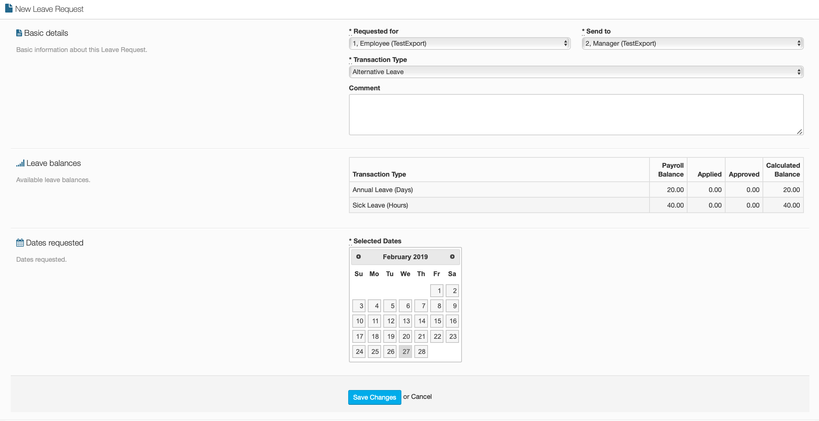Click the Leave balances chart icon

click(x=20, y=163)
